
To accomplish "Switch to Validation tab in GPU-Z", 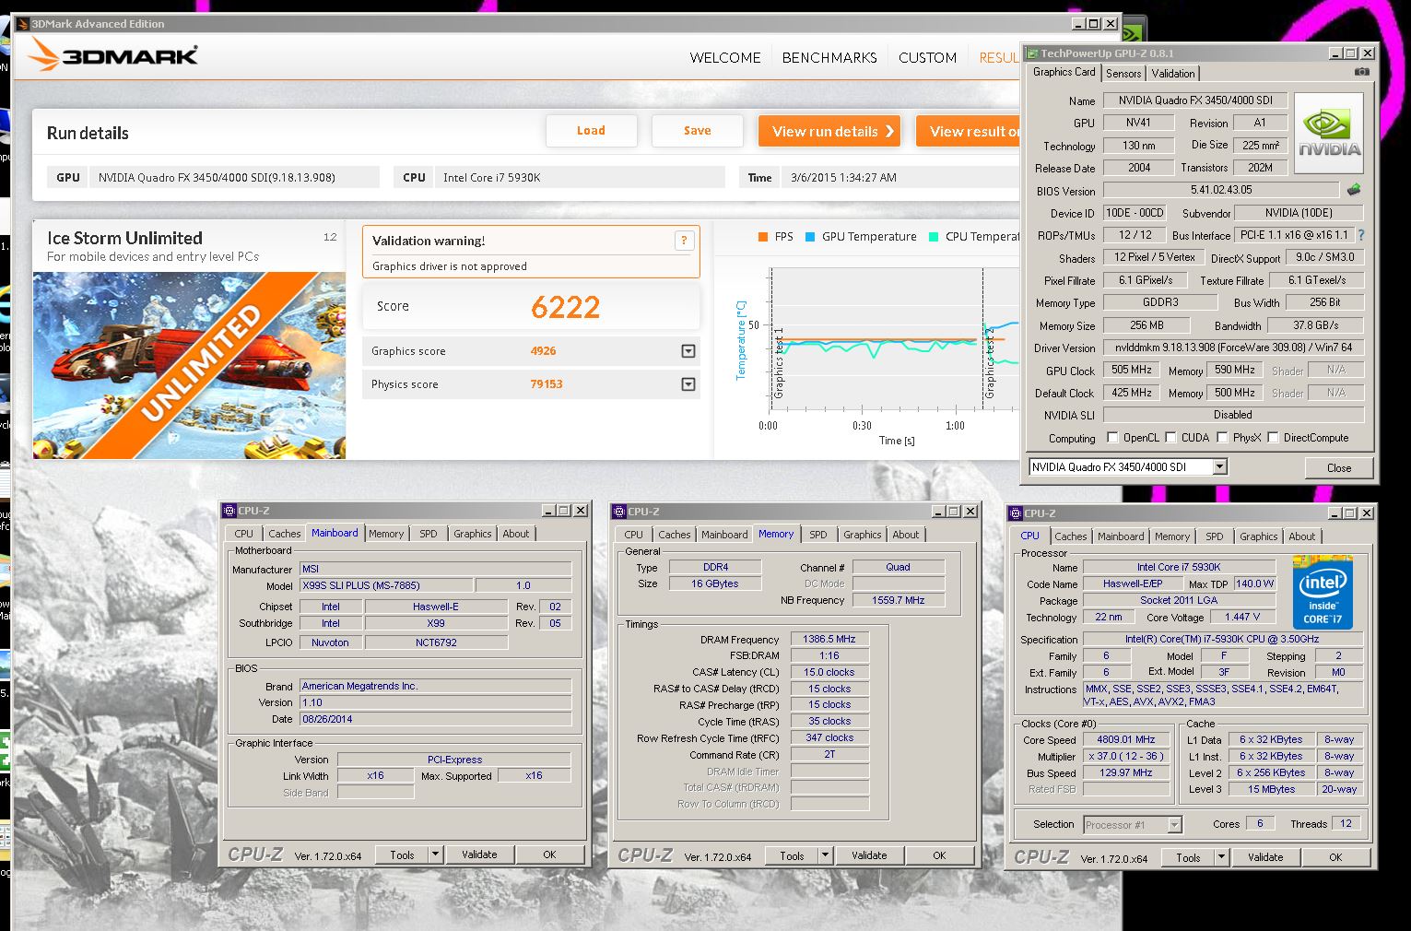I will 1172,74.
